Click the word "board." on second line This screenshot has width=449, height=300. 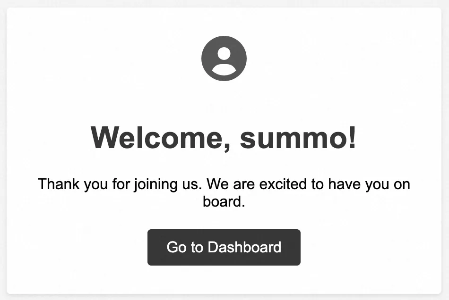click(224, 201)
